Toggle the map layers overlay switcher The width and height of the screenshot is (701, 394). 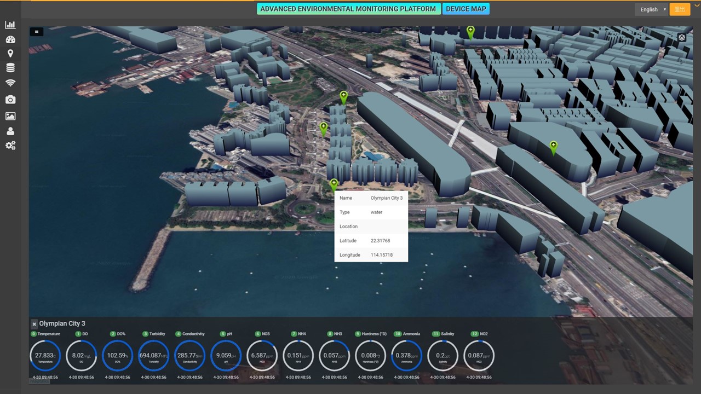pyautogui.click(x=681, y=37)
